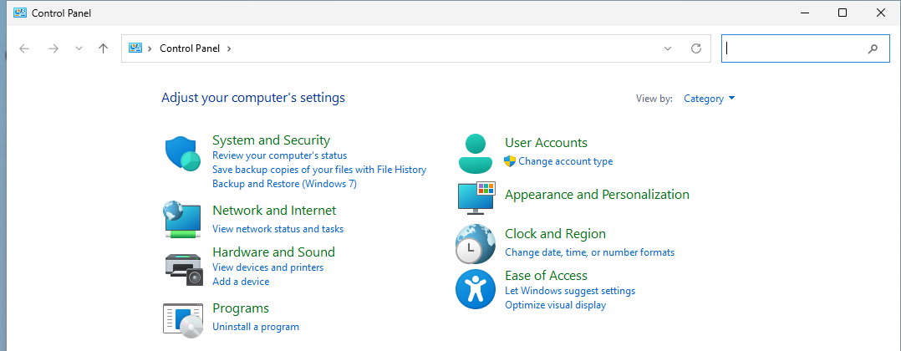Close the Control Panel window
The width and height of the screenshot is (901, 351).
(881, 13)
